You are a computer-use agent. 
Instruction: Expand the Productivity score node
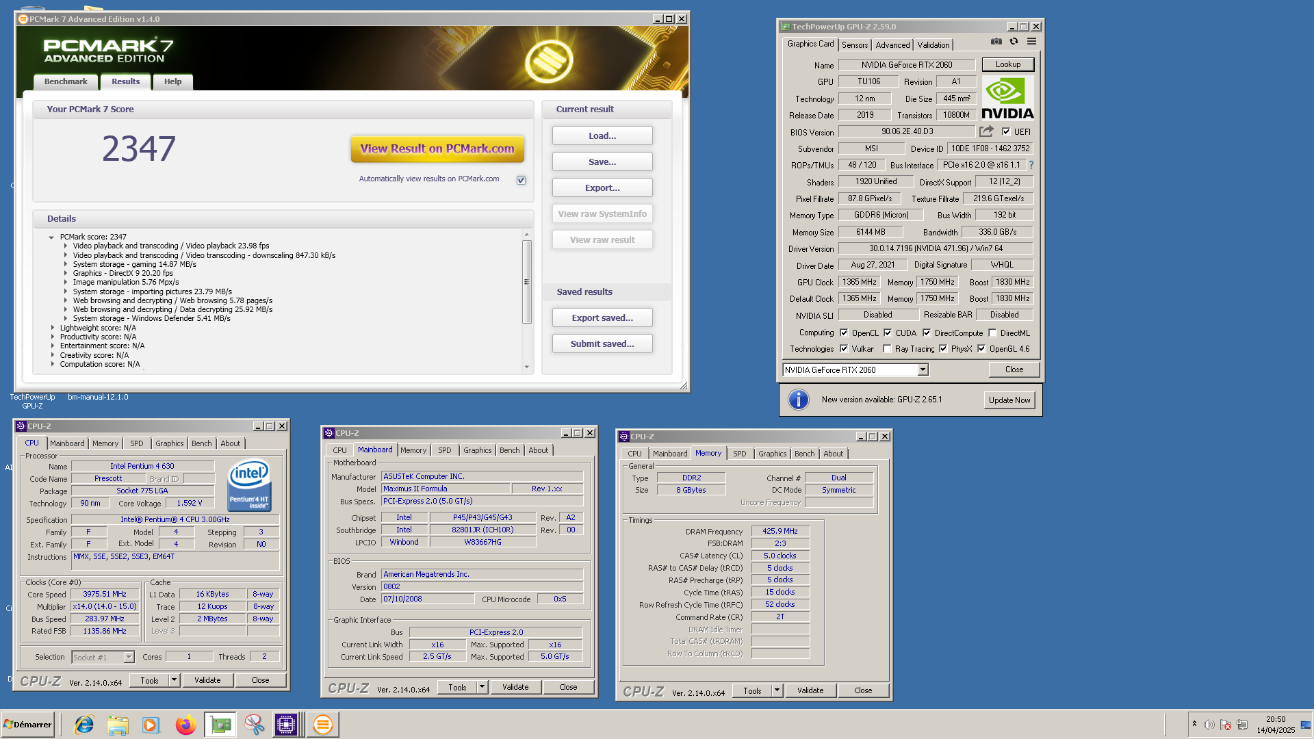[53, 337]
